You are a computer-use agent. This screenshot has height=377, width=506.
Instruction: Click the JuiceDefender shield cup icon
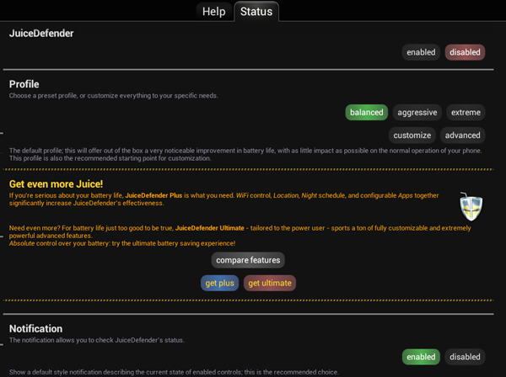click(471, 207)
